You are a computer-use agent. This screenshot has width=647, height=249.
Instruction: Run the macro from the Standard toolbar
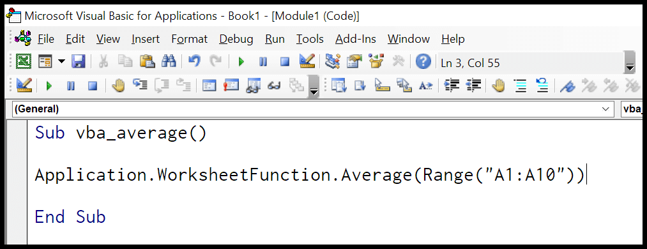coord(241,63)
